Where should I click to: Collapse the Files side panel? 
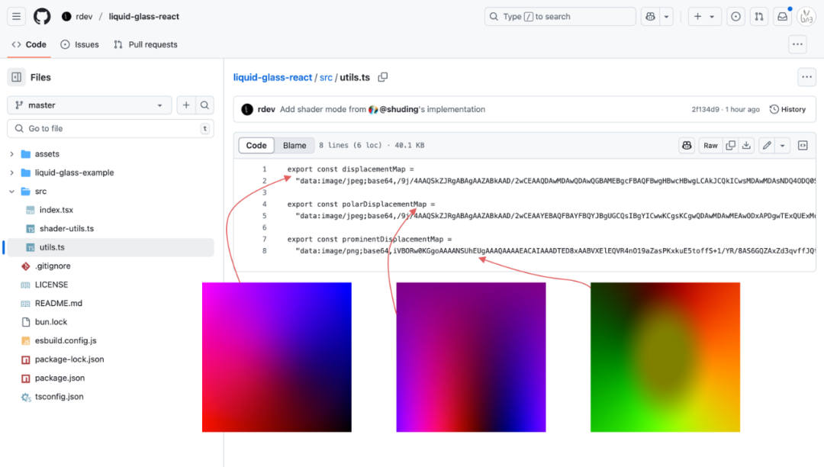[x=16, y=77]
